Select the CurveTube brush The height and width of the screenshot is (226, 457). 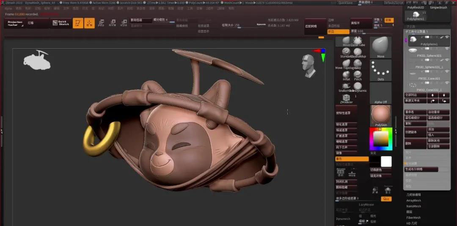358,41
